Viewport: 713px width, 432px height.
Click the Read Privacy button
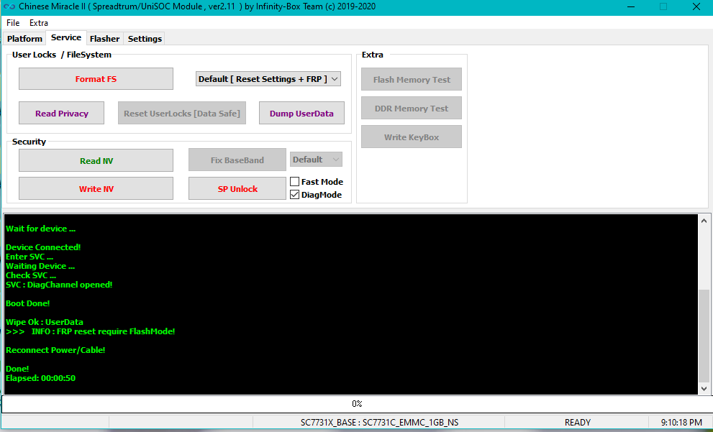click(61, 114)
